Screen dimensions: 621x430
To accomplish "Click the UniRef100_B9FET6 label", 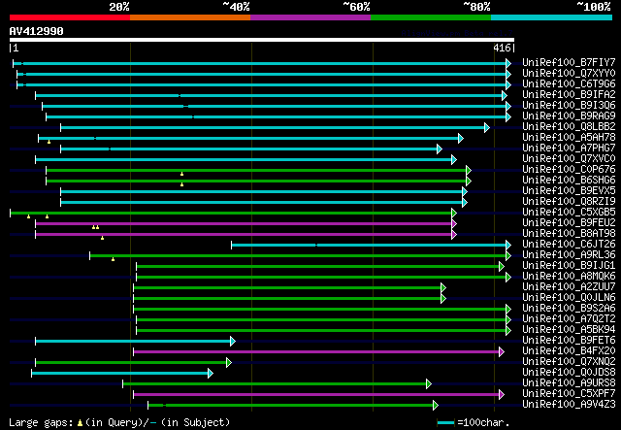I will point(569,341).
